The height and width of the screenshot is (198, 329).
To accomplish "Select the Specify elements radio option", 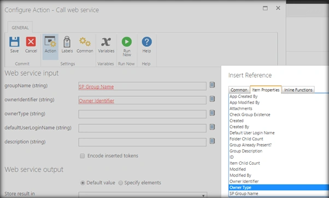I will point(121,183).
